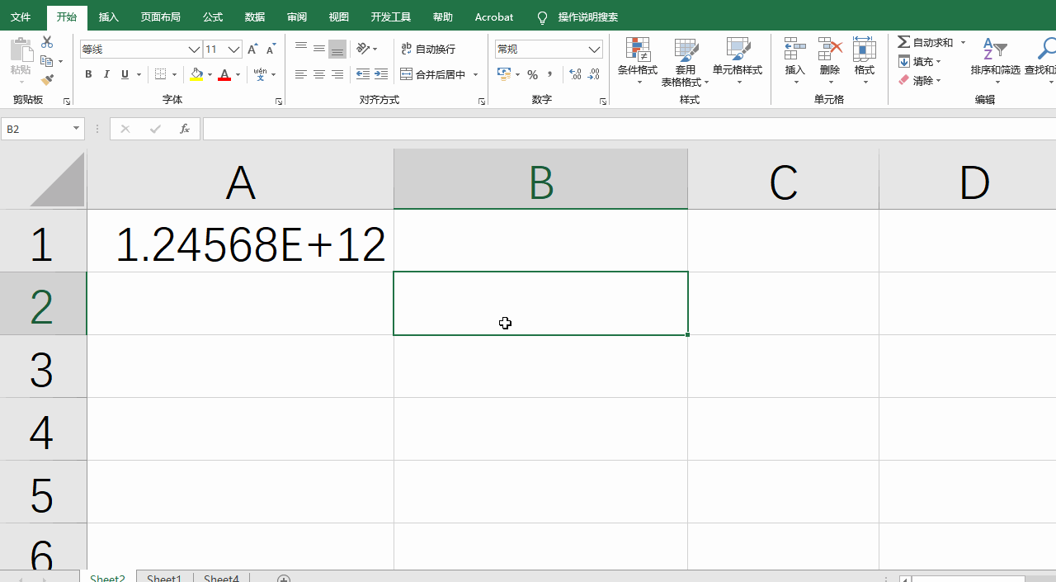Click 自动换行 wrap text button
Image resolution: width=1056 pixels, height=582 pixels.
tap(428, 50)
